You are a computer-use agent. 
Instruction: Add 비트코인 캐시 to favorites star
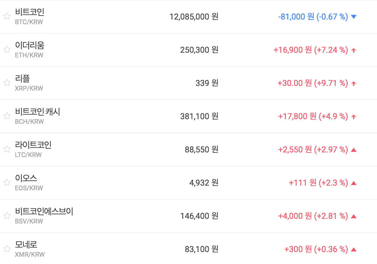[x=7, y=116]
